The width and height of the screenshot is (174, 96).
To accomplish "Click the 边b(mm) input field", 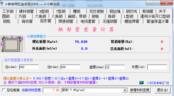I will (70, 67).
